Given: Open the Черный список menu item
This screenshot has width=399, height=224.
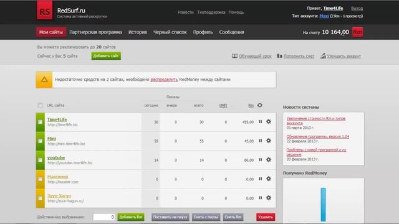Looking at the screenshot, I should [x=170, y=32].
